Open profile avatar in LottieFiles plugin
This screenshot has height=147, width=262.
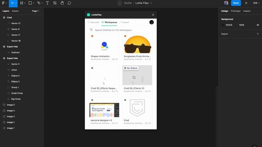tap(151, 22)
